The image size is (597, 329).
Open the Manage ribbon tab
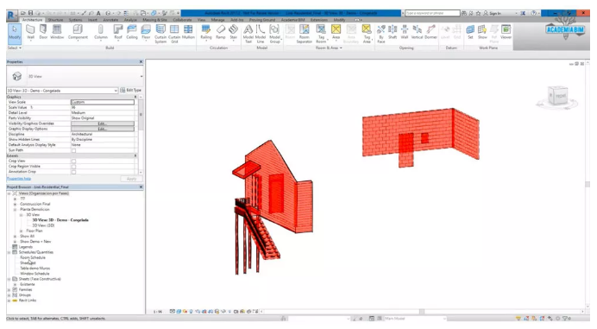point(217,20)
